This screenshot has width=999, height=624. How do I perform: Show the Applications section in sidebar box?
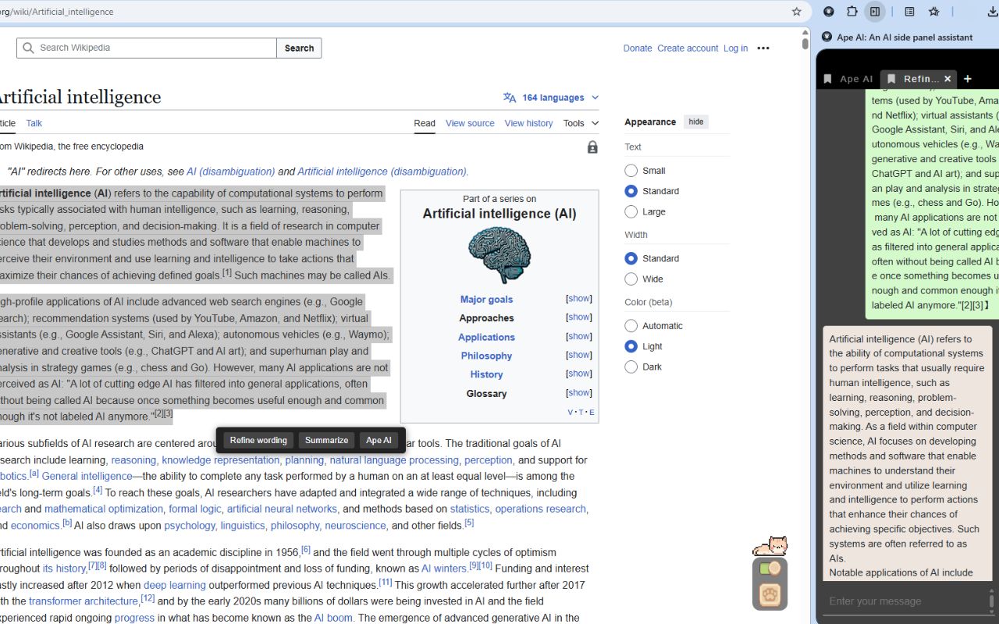pyautogui.click(x=579, y=336)
